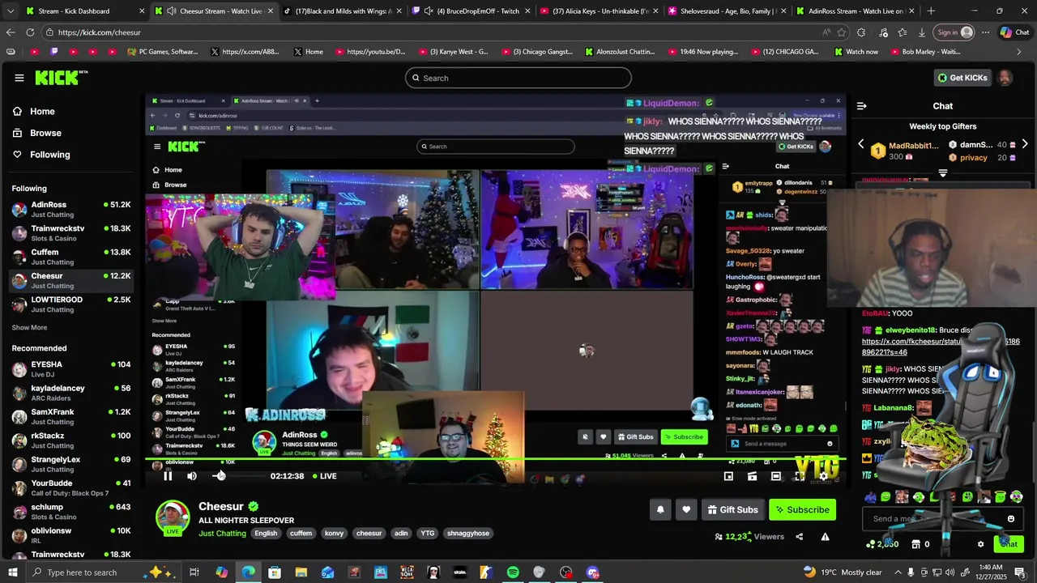This screenshot has height=583, width=1037.
Task: Toggle mini player mode
Action: (x=728, y=476)
